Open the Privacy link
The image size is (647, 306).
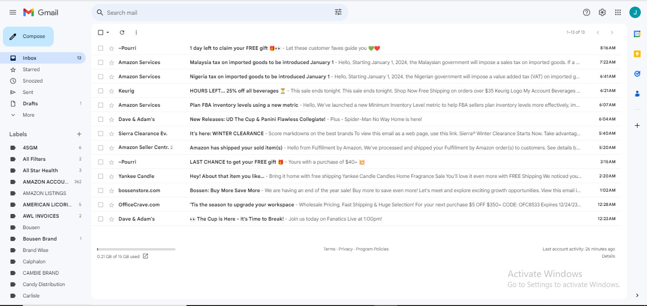pos(346,249)
